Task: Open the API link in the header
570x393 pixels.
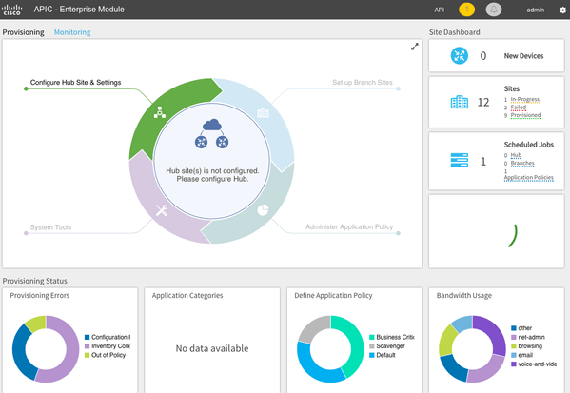Action: coord(439,10)
